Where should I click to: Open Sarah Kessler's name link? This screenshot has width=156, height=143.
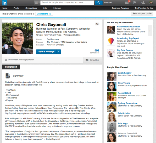click(x=125, y=73)
